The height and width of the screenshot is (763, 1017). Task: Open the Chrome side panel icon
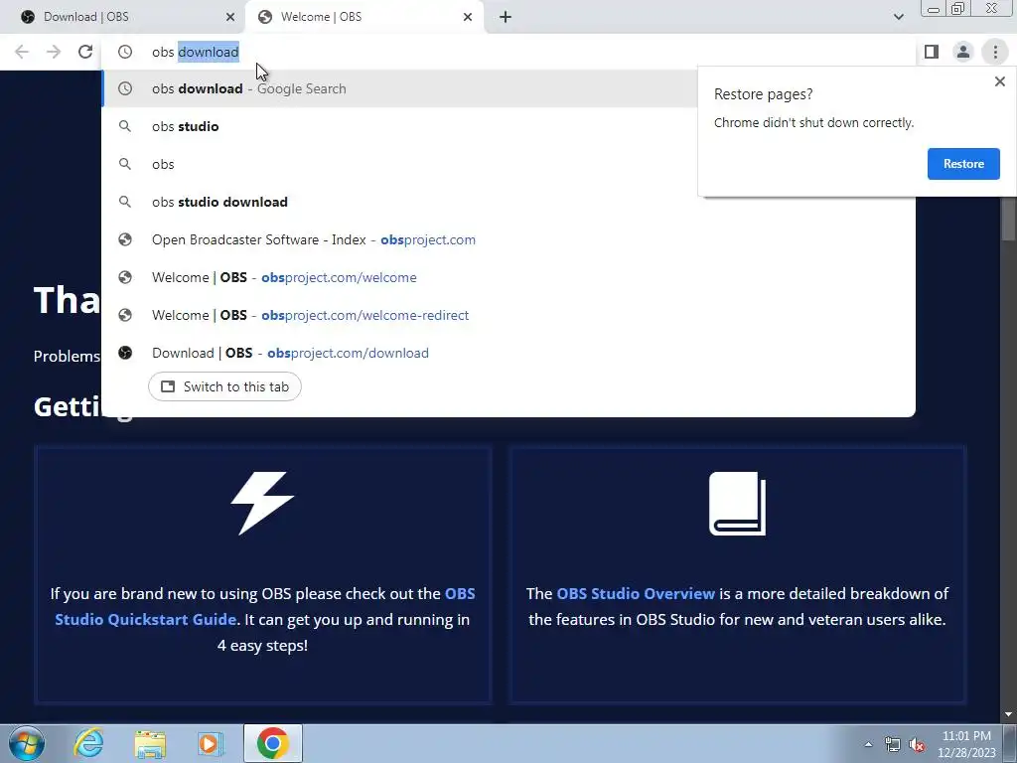[932, 52]
